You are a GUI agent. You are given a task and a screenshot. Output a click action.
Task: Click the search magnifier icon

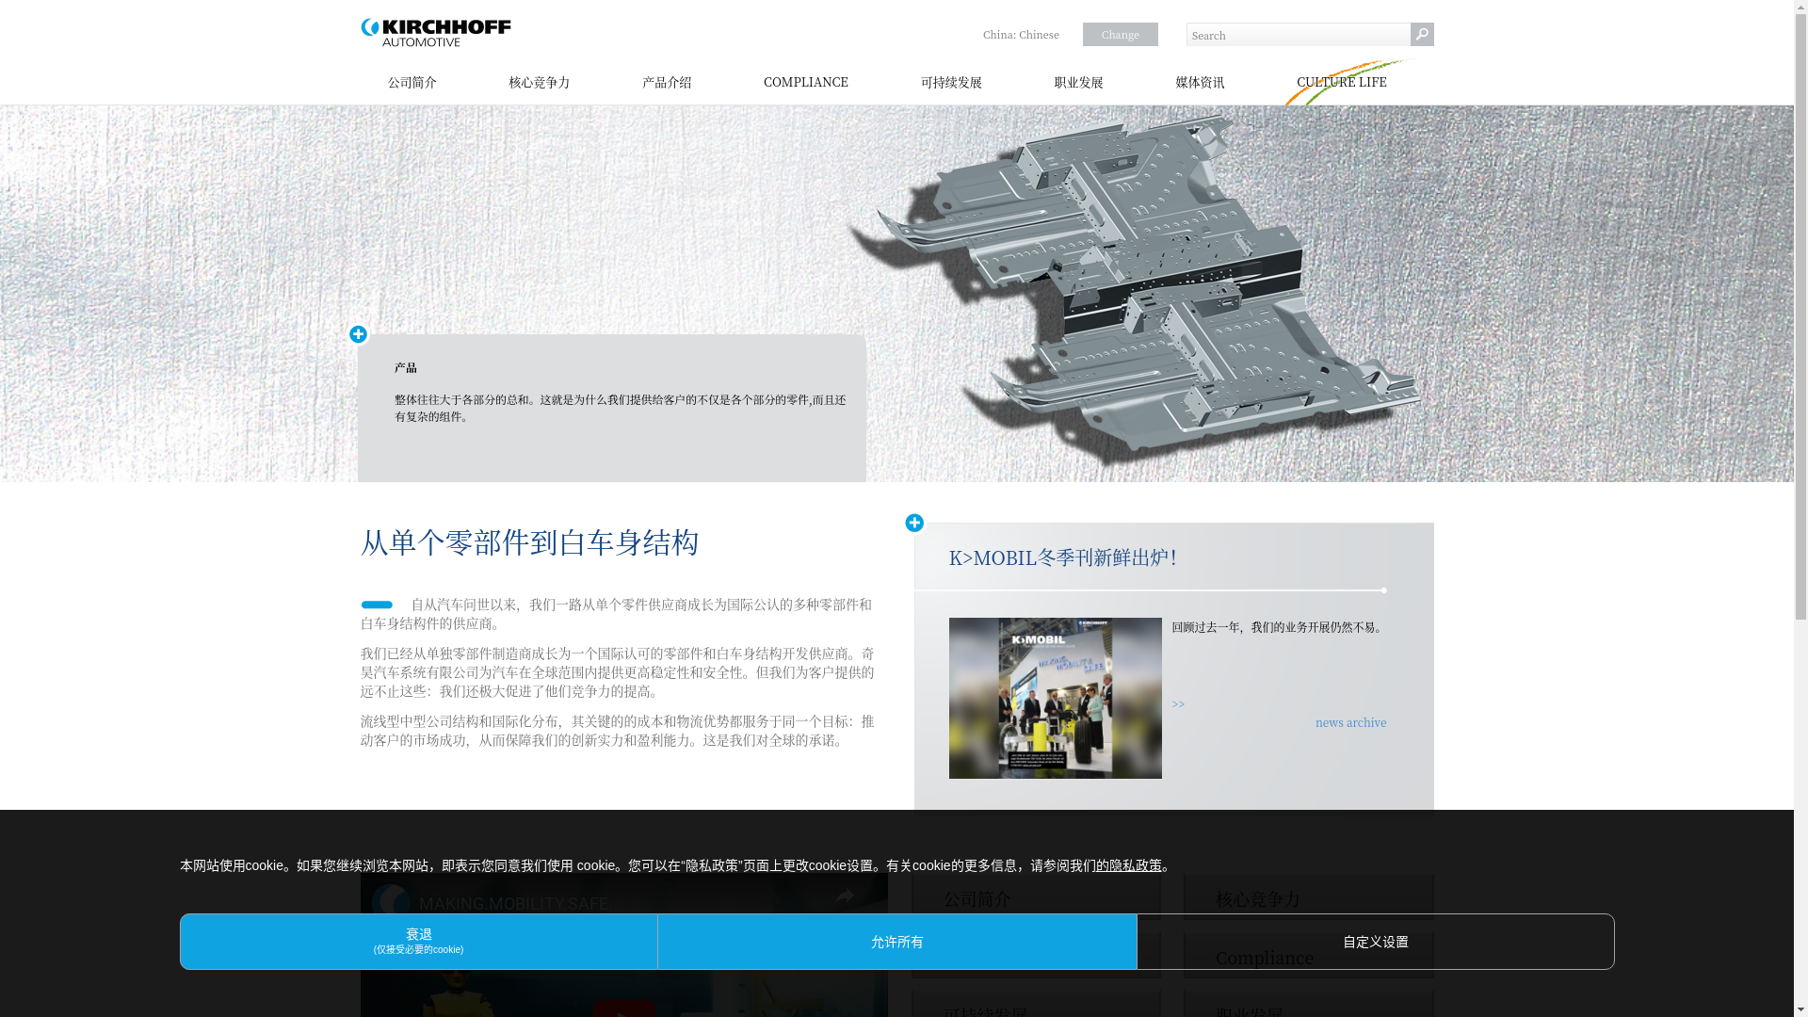tap(1422, 35)
